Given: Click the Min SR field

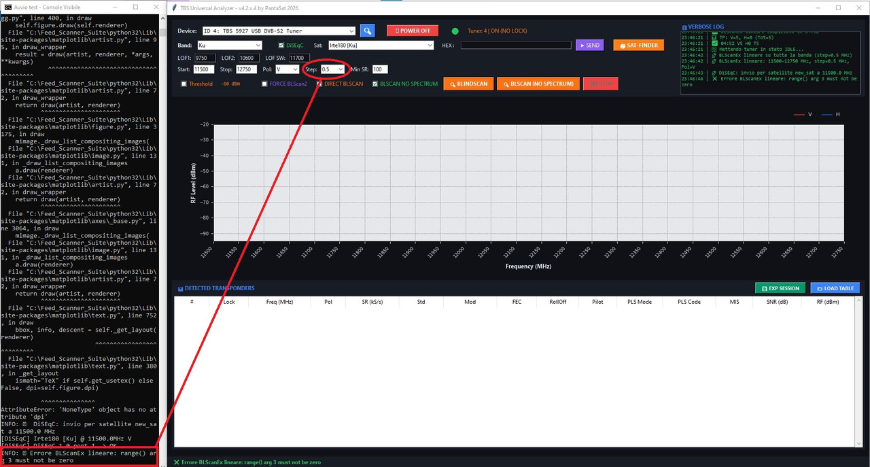Looking at the screenshot, I should pyautogui.click(x=380, y=69).
